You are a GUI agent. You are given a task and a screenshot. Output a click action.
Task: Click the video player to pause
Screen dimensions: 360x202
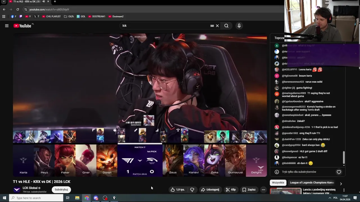140,105
